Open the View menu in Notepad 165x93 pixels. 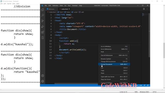(x=14, y=4)
